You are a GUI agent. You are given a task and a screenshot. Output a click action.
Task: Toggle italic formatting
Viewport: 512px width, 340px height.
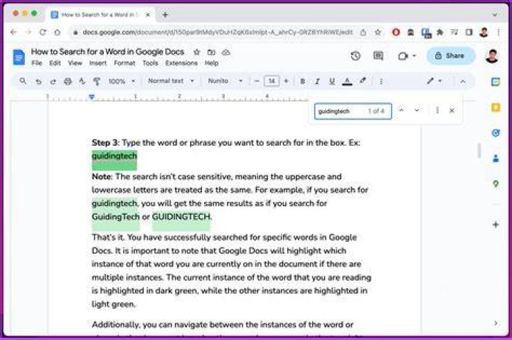(317, 81)
